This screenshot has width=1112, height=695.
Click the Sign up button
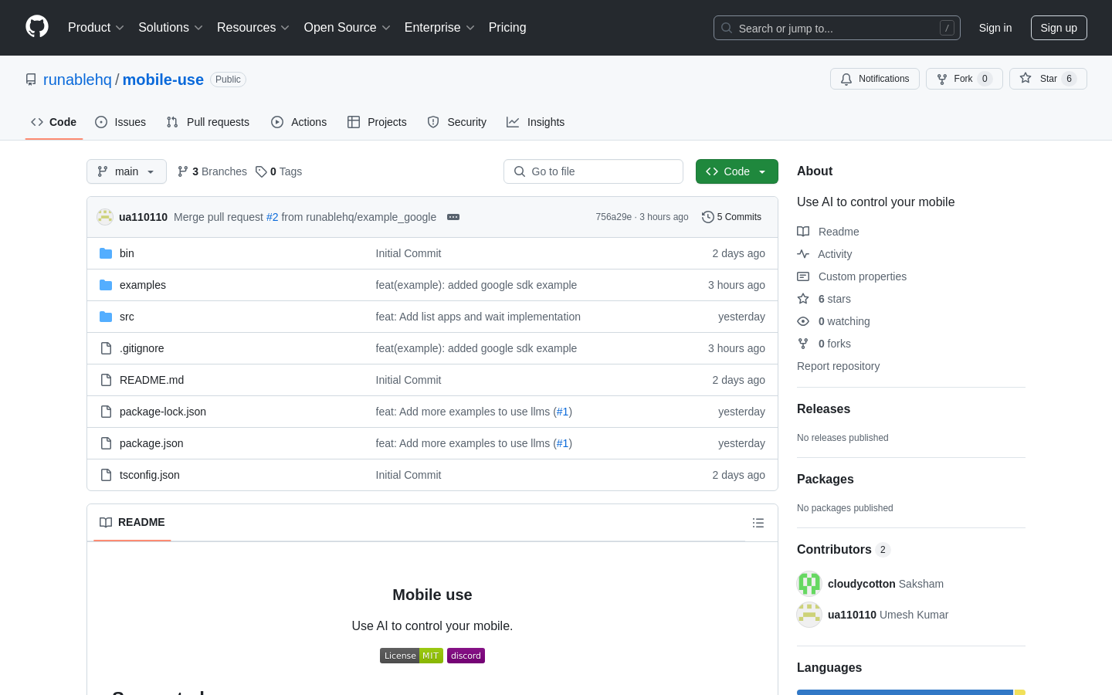tap(1059, 28)
